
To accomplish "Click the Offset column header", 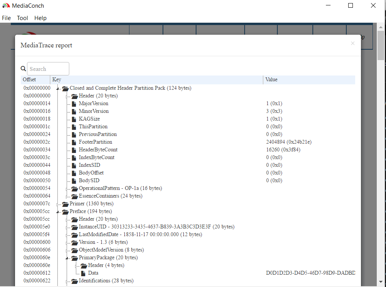I will pos(35,80).
